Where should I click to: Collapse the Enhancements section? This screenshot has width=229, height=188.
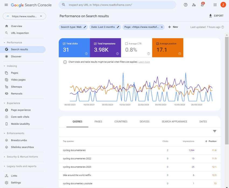tap(4, 133)
